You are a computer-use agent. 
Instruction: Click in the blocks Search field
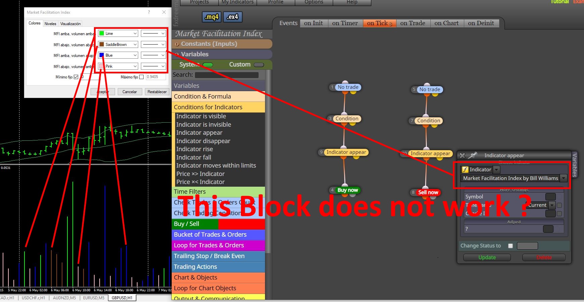pyautogui.click(x=227, y=75)
